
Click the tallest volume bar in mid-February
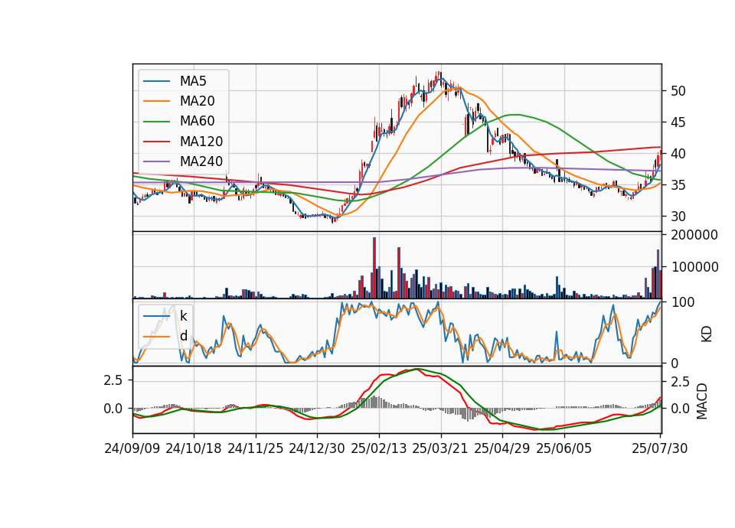click(x=374, y=268)
